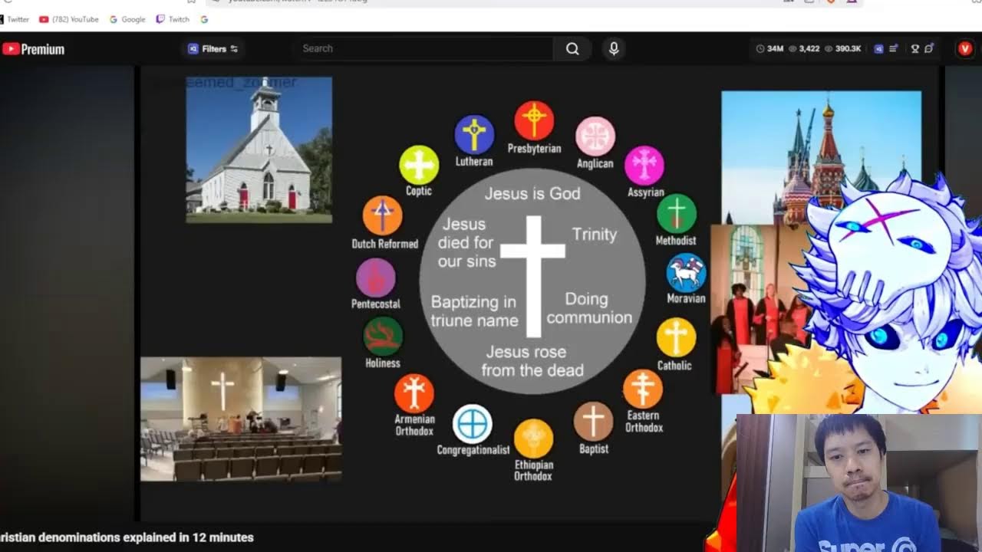982x552 pixels.
Task: Click the Pentecostal purple icon
Action: 376,278
